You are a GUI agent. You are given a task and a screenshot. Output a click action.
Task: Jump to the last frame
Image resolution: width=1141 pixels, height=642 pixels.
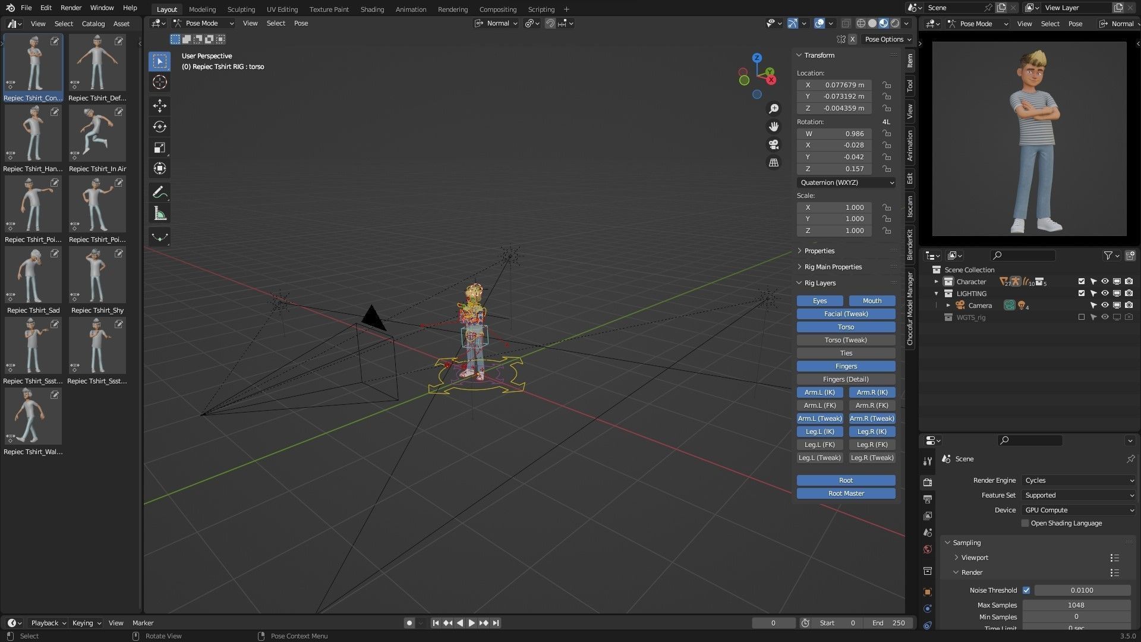(496, 623)
